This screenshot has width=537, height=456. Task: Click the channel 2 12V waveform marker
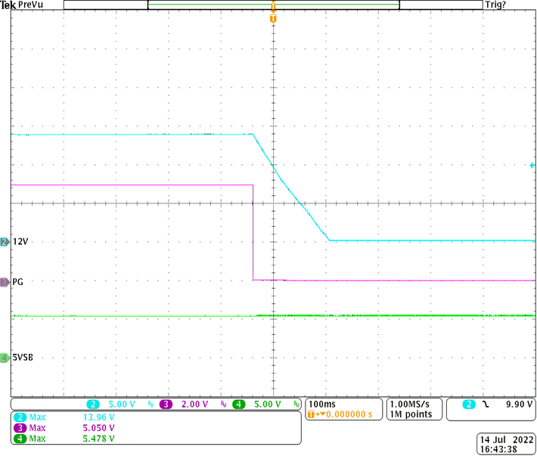(x=5, y=242)
